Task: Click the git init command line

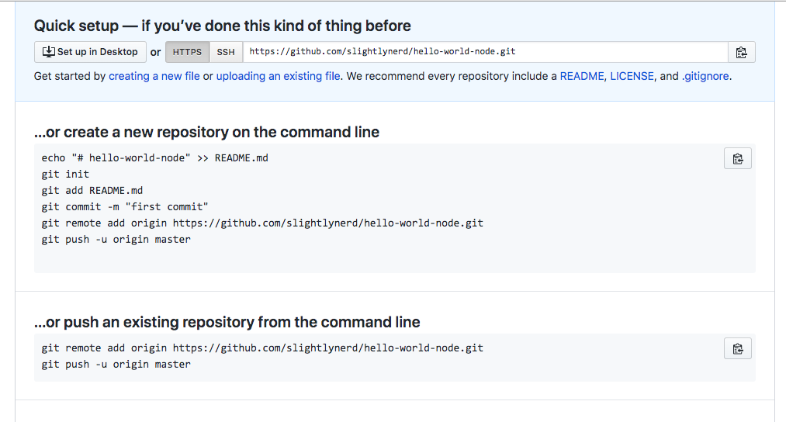Action: 65,175
